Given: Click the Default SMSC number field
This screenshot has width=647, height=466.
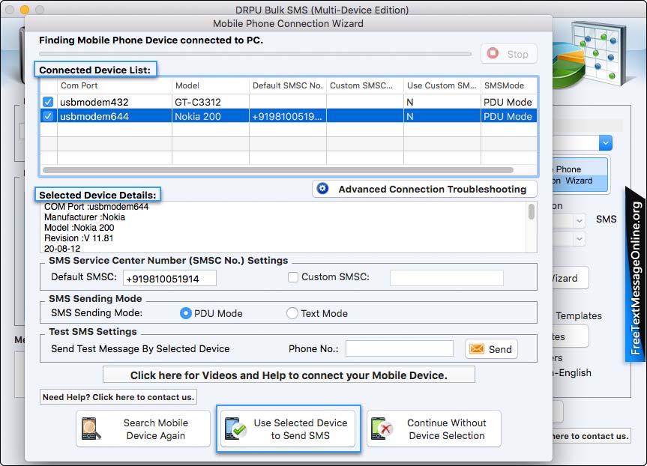Looking at the screenshot, I should [x=169, y=279].
